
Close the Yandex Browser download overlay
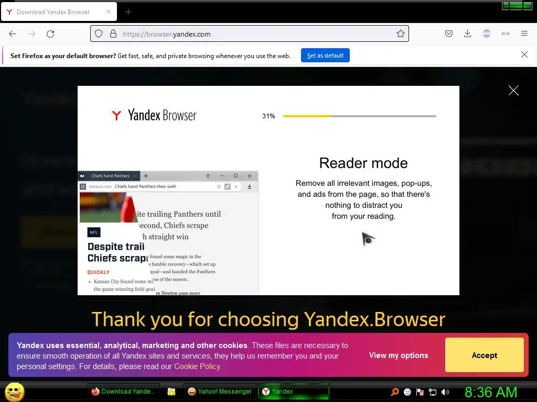[513, 91]
